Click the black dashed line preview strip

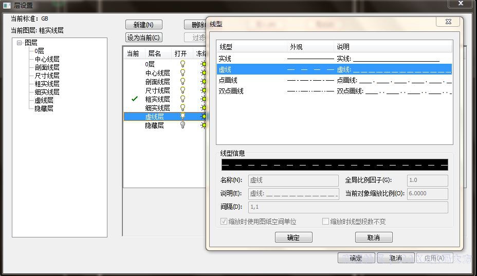[x=335, y=164]
